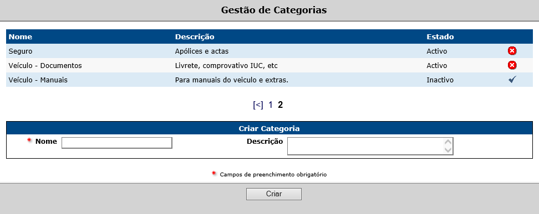The width and height of the screenshot is (539, 214).
Task: Click the Inactivo status cell
Action: (440, 80)
